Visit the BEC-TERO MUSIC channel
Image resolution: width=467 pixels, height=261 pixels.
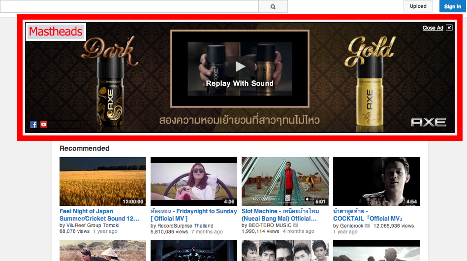click(x=270, y=225)
